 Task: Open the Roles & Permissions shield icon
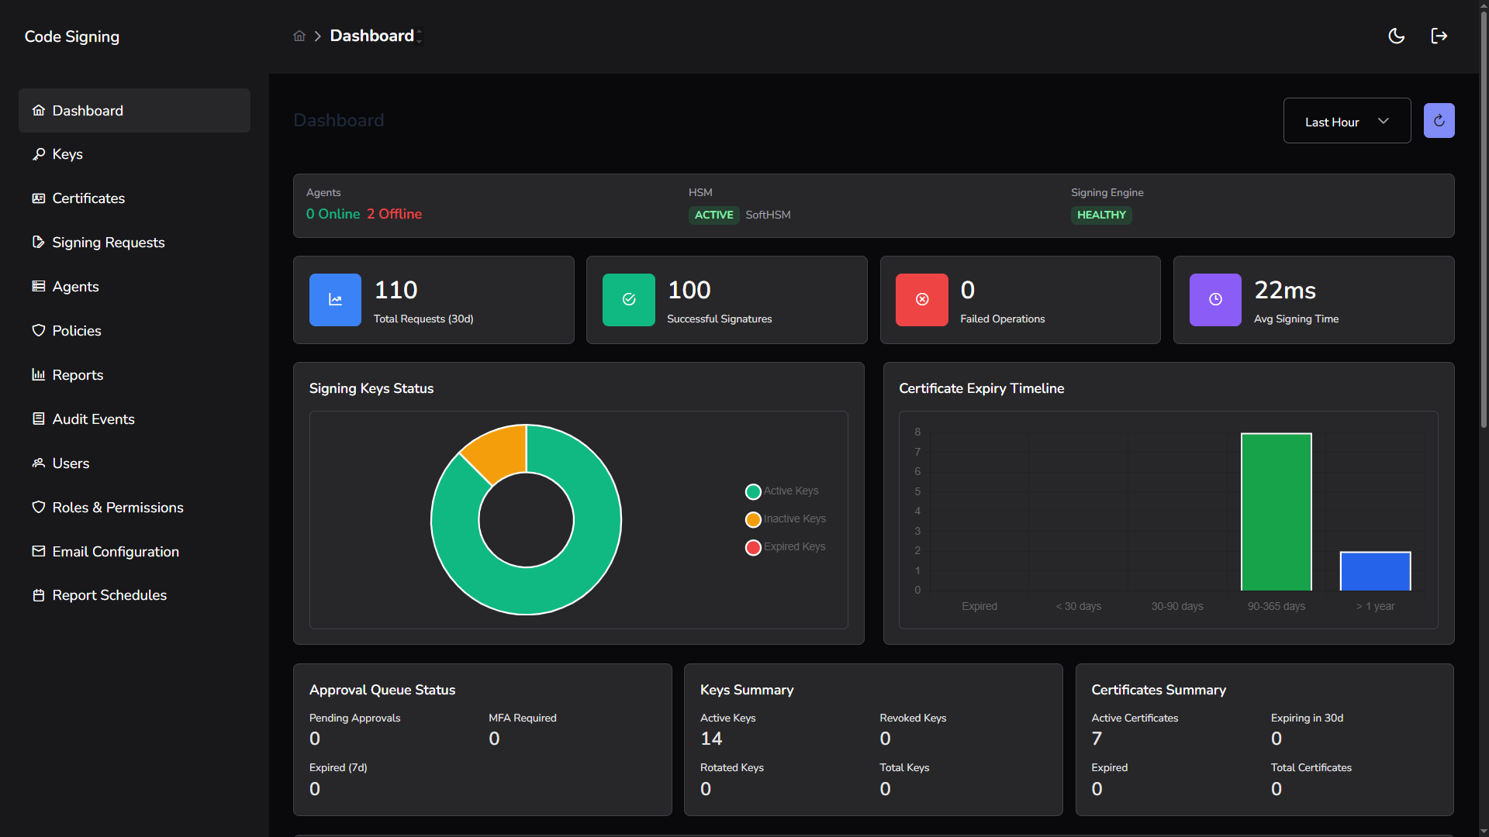click(x=39, y=508)
